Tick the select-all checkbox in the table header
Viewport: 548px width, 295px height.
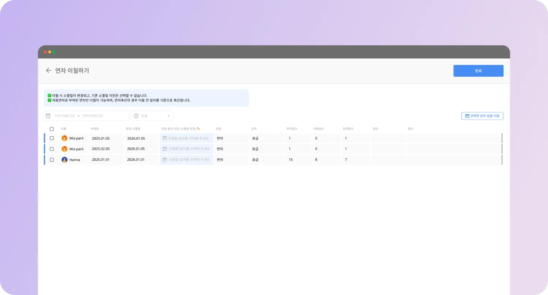point(52,129)
